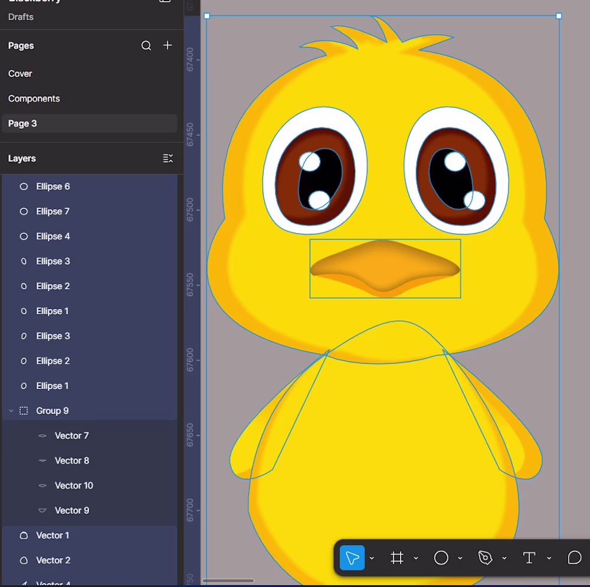
Task: Select the Vector 9 layer
Action: pyautogui.click(x=90, y=510)
